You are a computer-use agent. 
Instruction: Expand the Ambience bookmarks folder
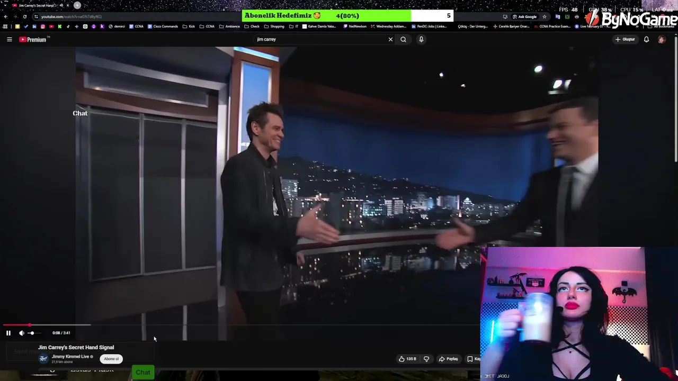(230, 26)
